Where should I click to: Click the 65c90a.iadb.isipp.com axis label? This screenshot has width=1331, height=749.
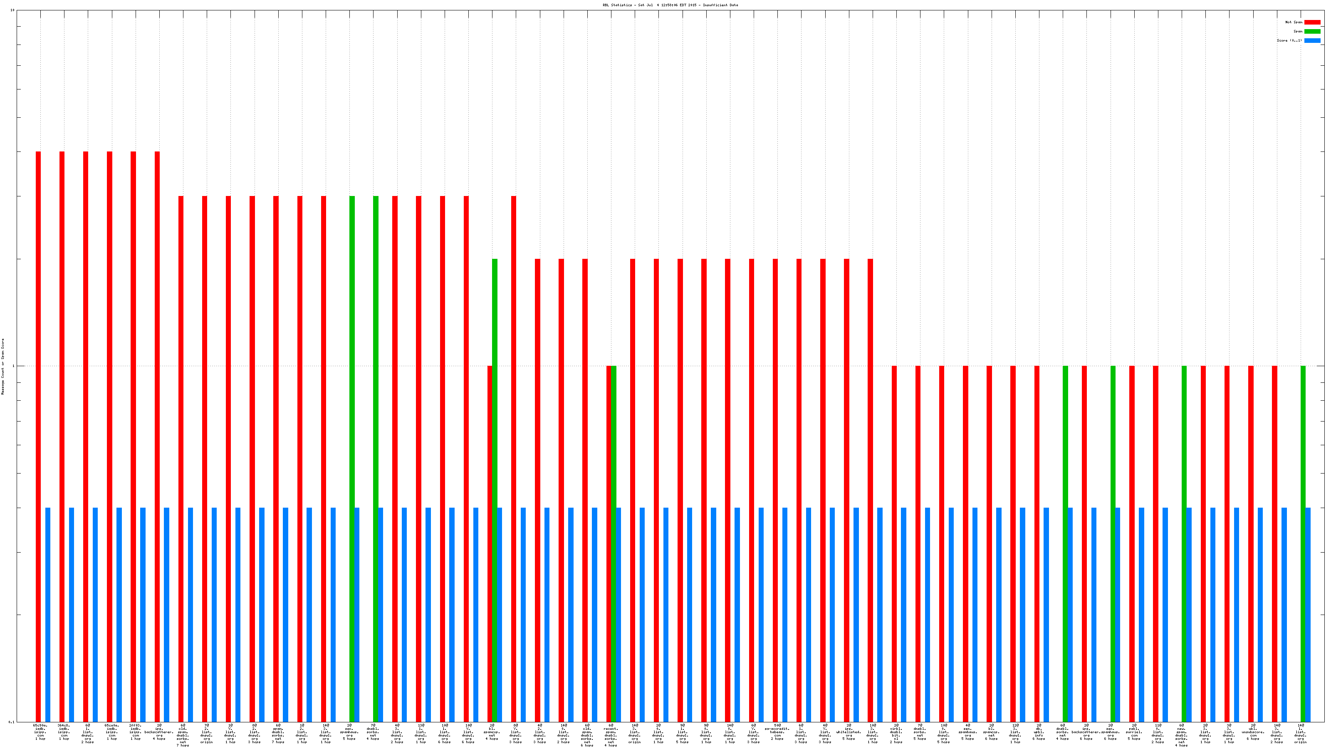click(40, 732)
